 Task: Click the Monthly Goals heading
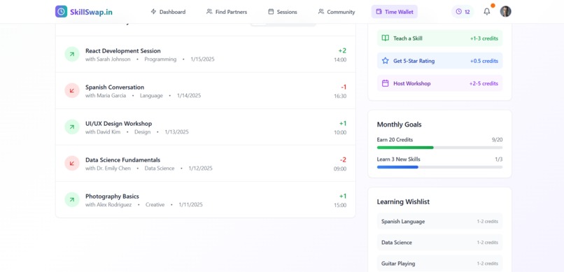coord(400,124)
